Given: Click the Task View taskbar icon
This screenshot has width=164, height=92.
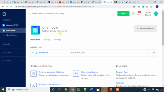Looking at the screenshot, I should (59, 89).
